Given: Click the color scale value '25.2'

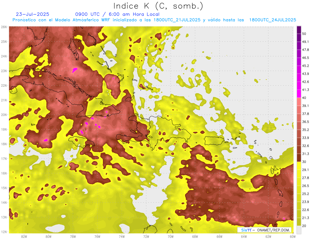Looking at the screenshot, I should point(305,194).
